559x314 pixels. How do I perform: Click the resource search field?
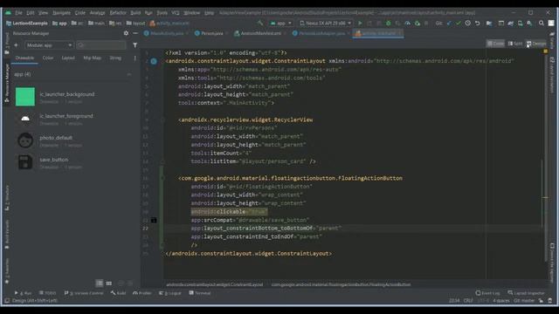(101, 45)
